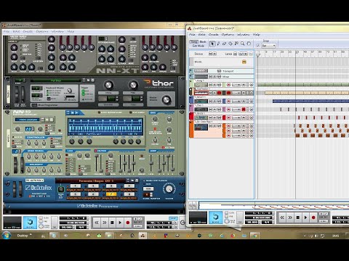Open the lane dropdown on the green track
The height and width of the screenshot is (261, 349).
click(237, 85)
